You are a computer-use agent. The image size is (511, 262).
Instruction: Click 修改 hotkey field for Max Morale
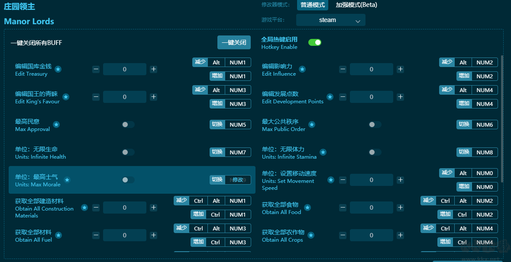tap(238, 180)
